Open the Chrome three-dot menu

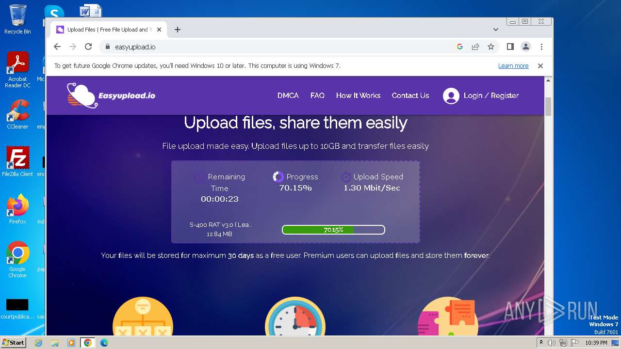coord(541,47)
